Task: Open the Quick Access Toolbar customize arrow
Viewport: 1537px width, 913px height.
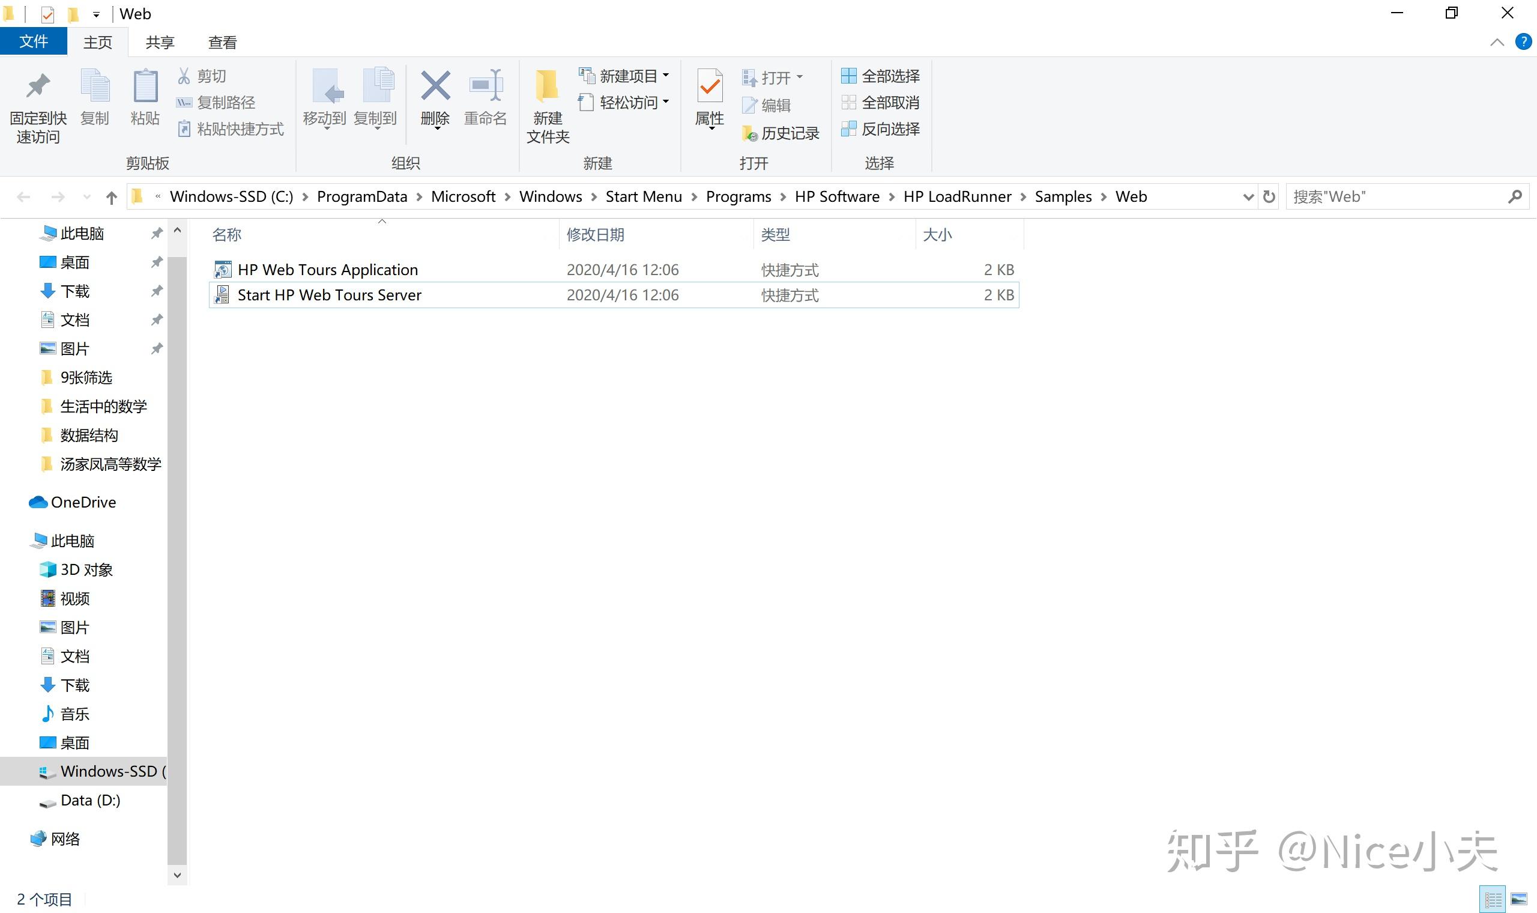Action: [96, 14]
